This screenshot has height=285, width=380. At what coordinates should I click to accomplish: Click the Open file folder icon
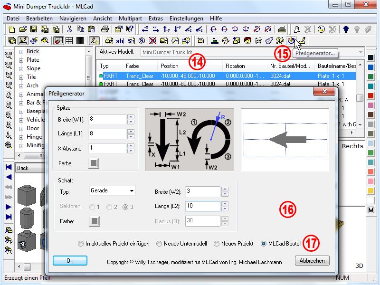(22, 29)
